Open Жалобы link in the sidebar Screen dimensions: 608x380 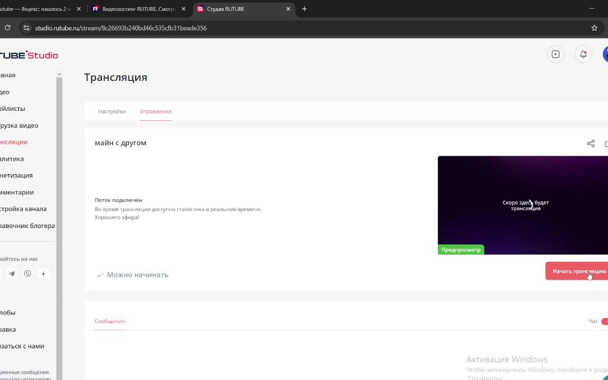pyautogui.click(x=8, y=312)
